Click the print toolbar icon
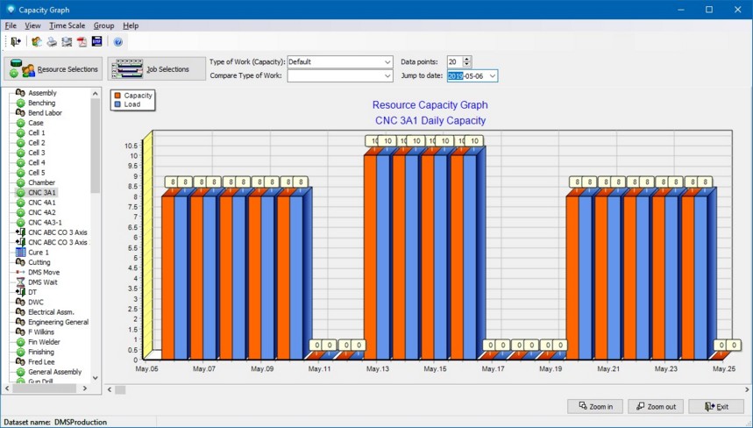Screen dimensions: 753x428 pos(52,42)
